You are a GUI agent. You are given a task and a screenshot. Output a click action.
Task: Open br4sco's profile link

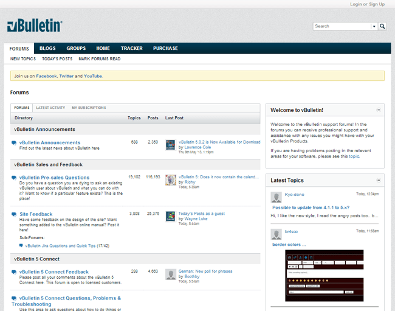pos(291,231)
